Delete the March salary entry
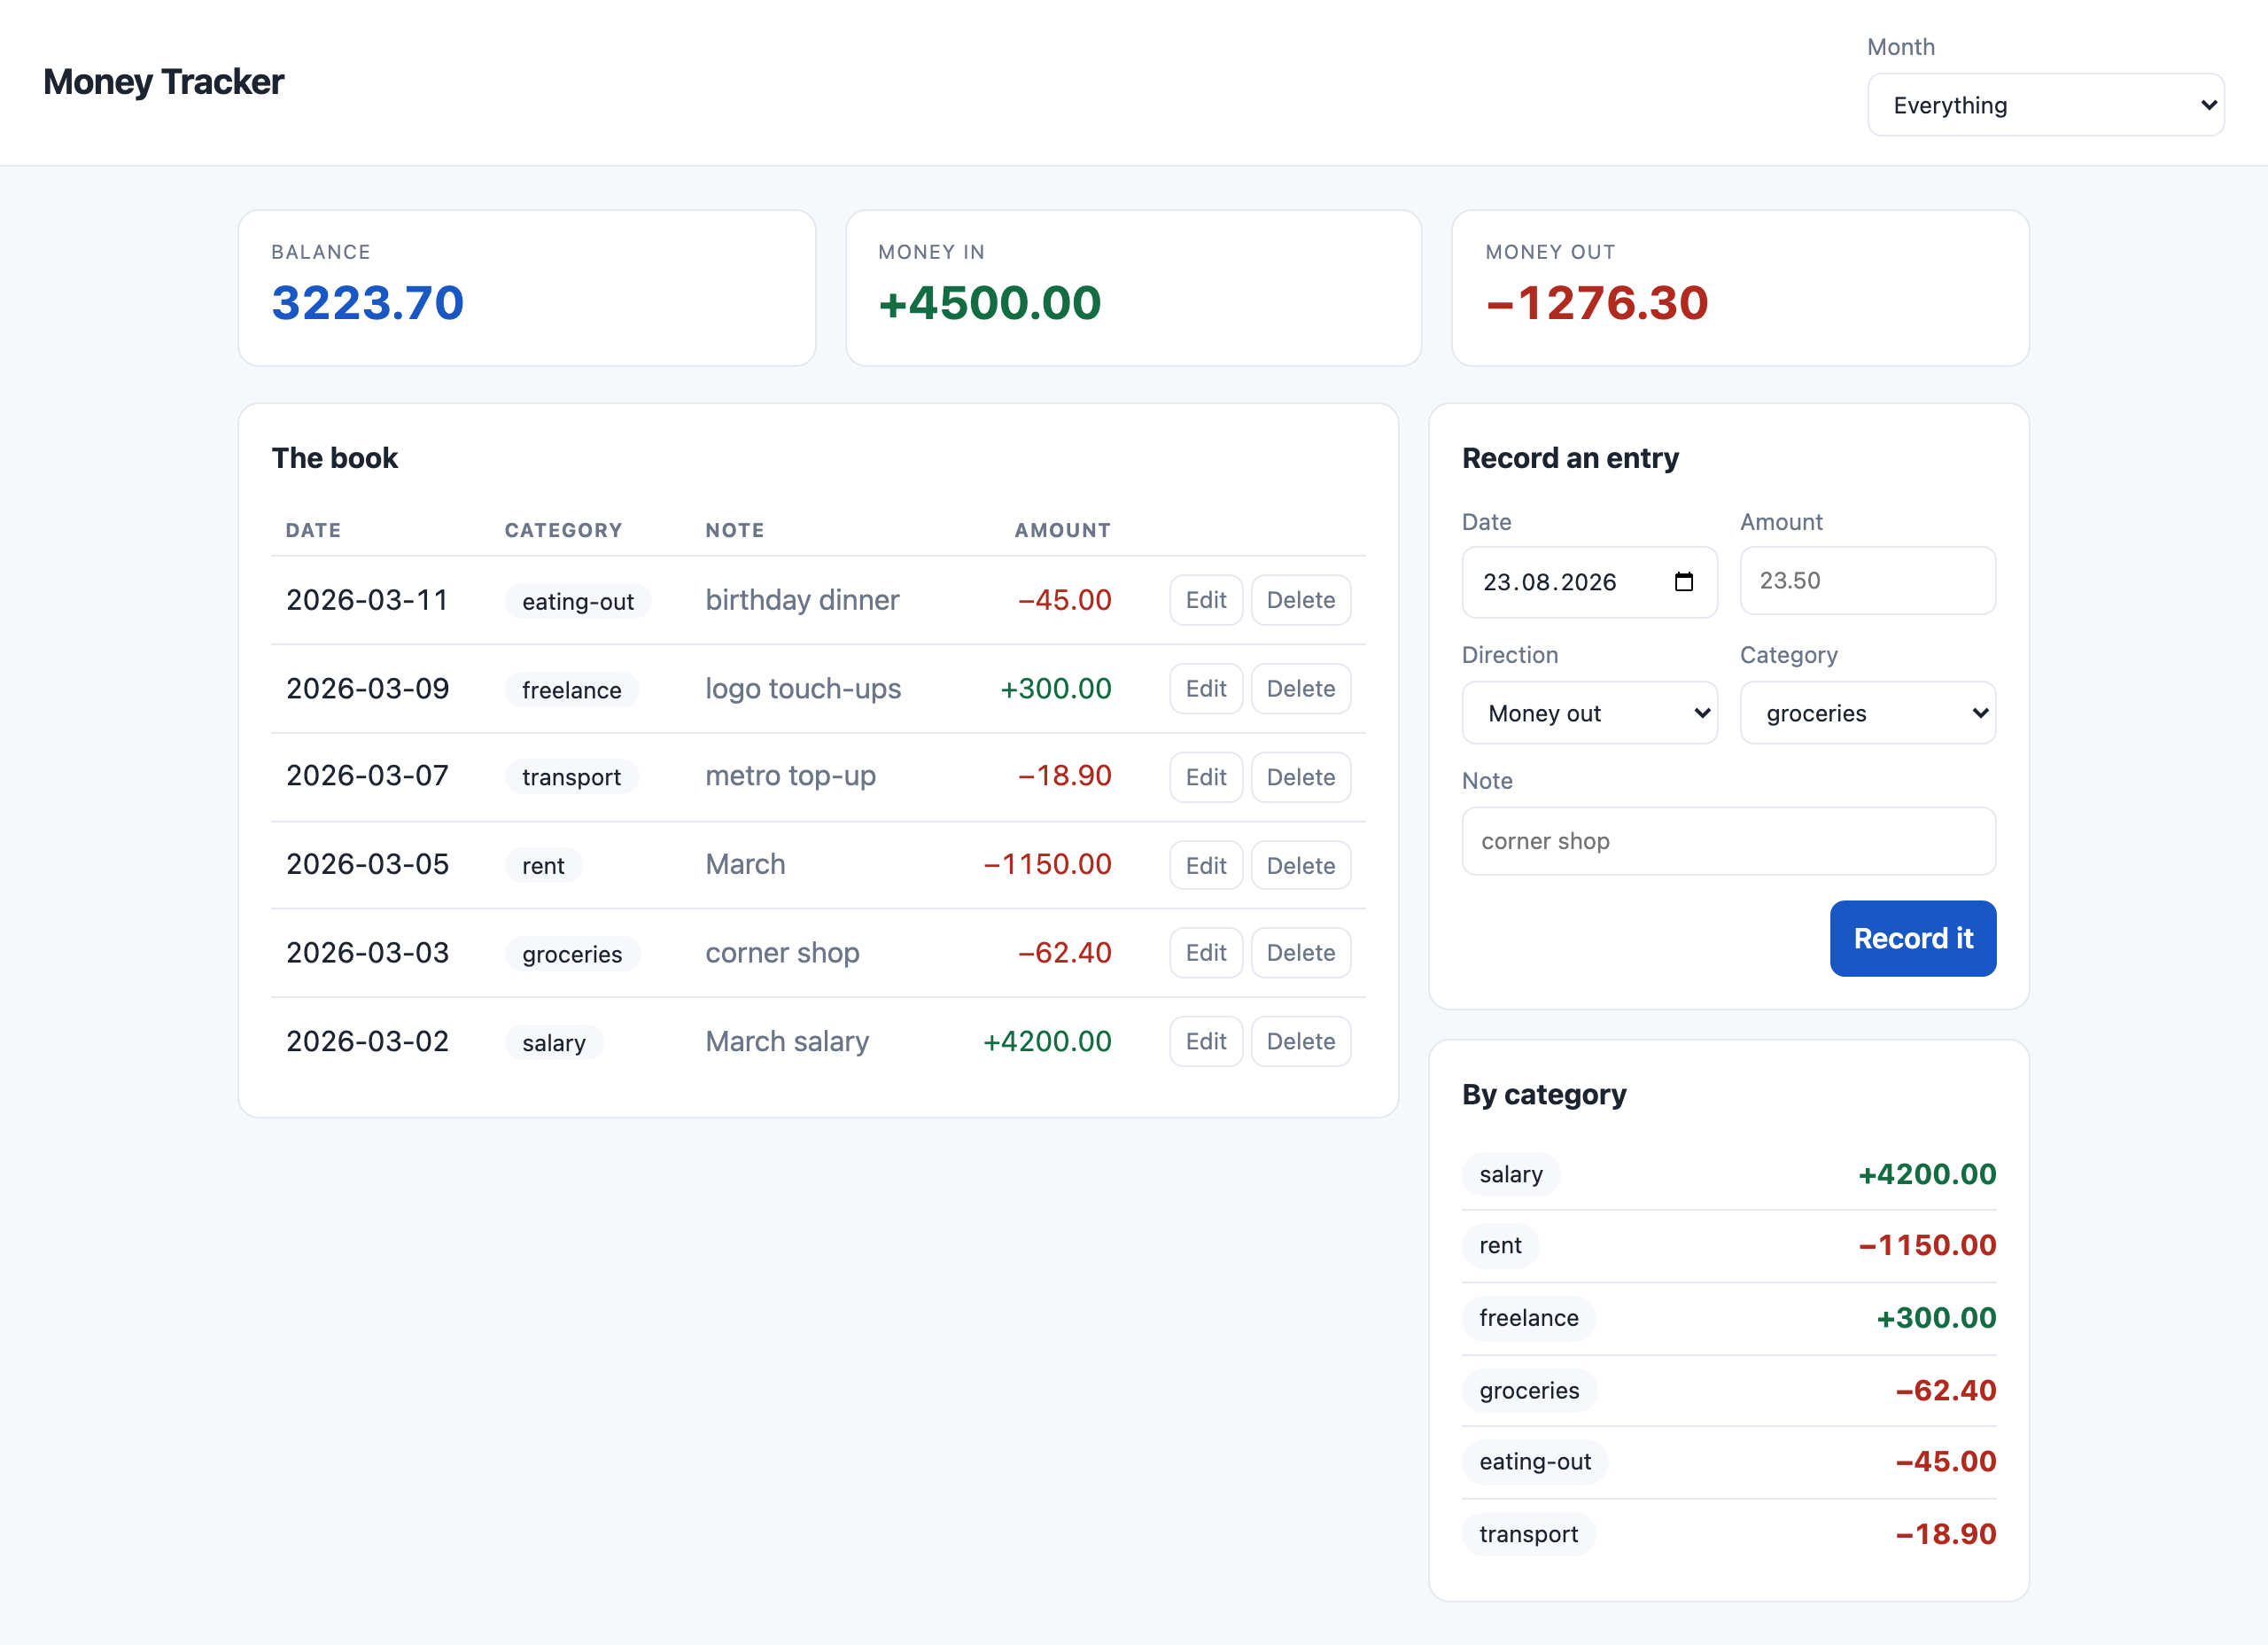The image size is (2268, 1645). (x=1300, y=1041)
